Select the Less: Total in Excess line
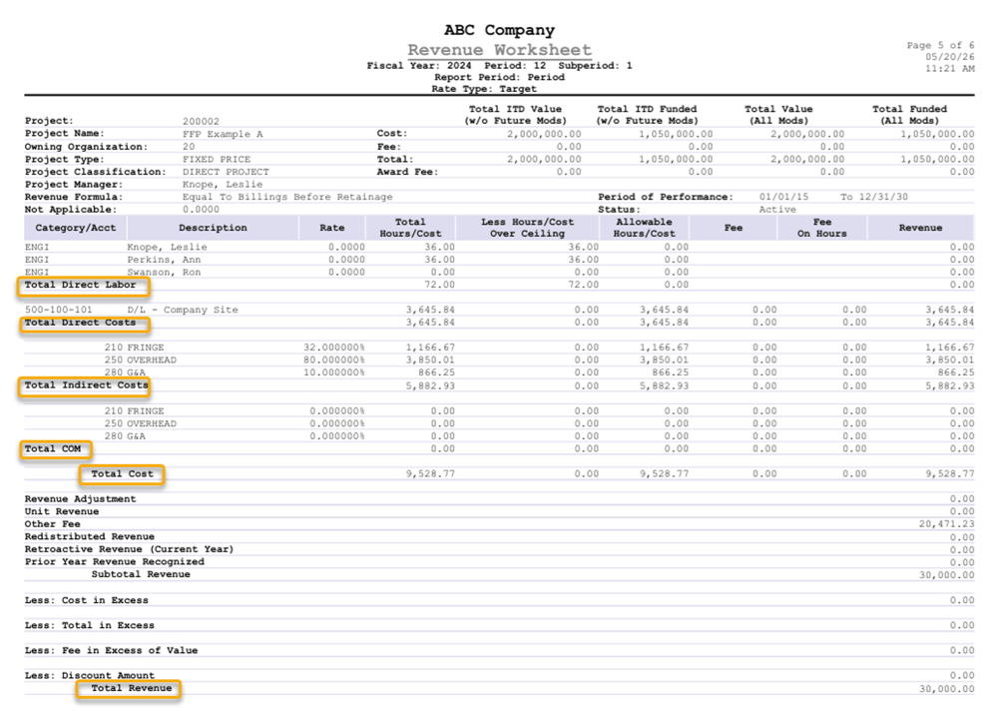This screenshot has height=711, width=998. click(499, 625)
